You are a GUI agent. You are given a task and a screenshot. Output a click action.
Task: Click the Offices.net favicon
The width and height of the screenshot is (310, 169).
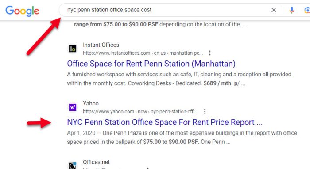(x=73, y=165)
